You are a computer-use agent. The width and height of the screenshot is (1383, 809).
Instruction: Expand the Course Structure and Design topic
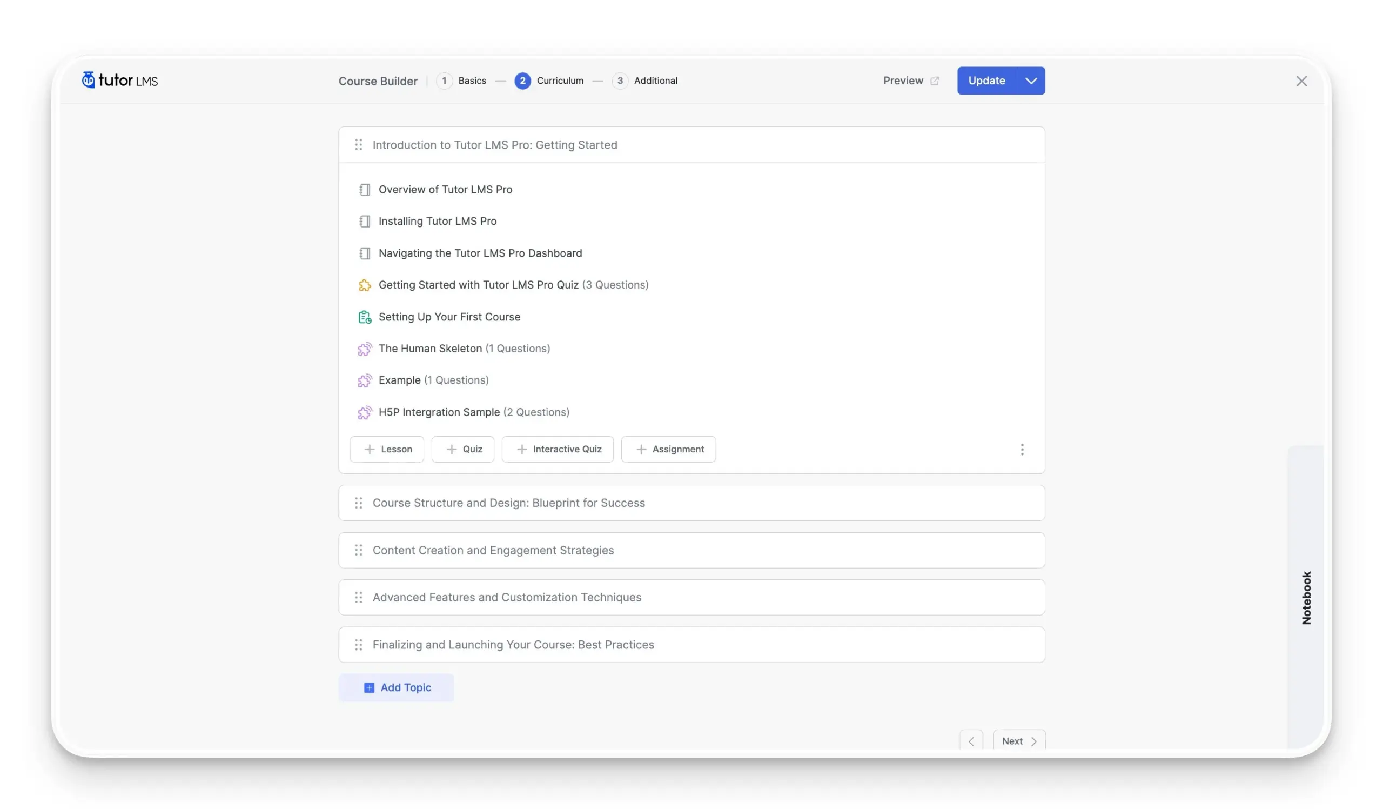click(x=691, y=503)
